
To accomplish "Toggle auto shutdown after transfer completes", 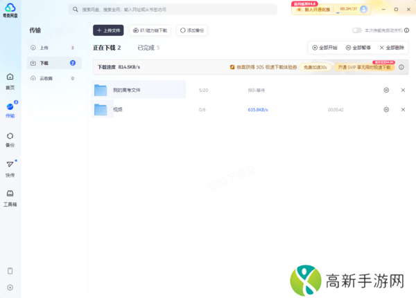I will coord(356,30).
